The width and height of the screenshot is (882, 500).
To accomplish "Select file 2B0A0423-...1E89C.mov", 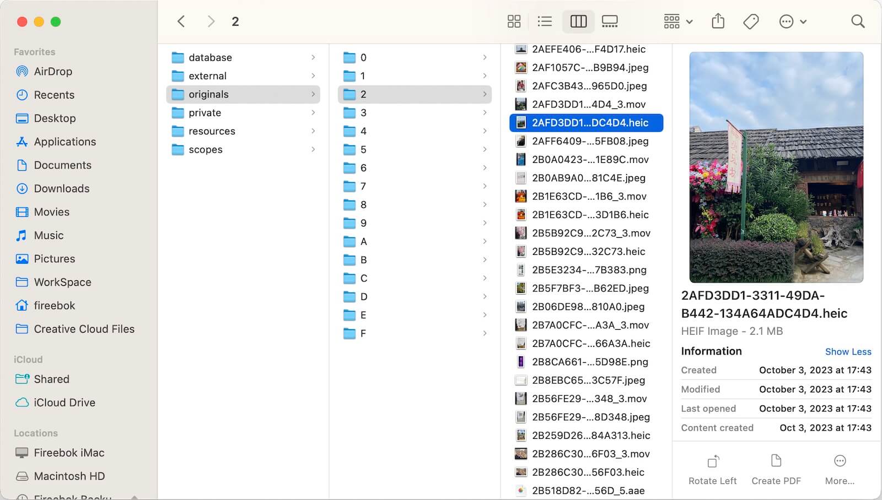I will tap(586, 159).
